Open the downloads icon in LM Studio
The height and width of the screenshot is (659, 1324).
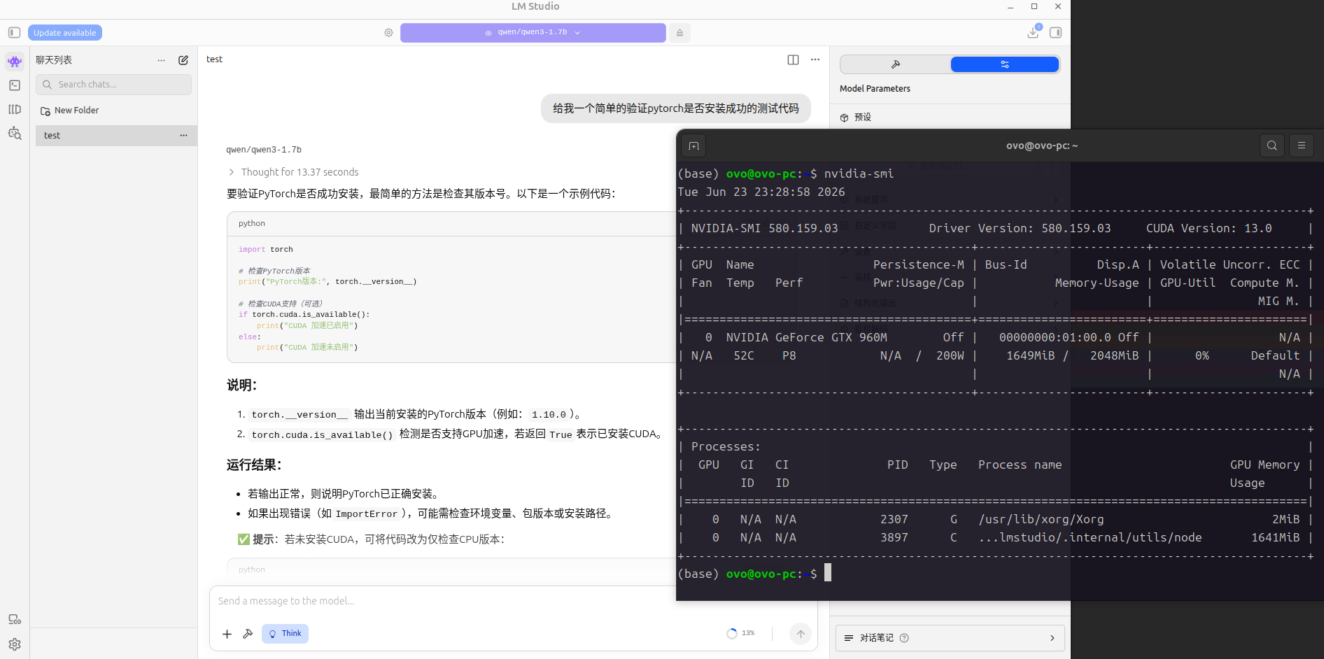pos(1034,32)
